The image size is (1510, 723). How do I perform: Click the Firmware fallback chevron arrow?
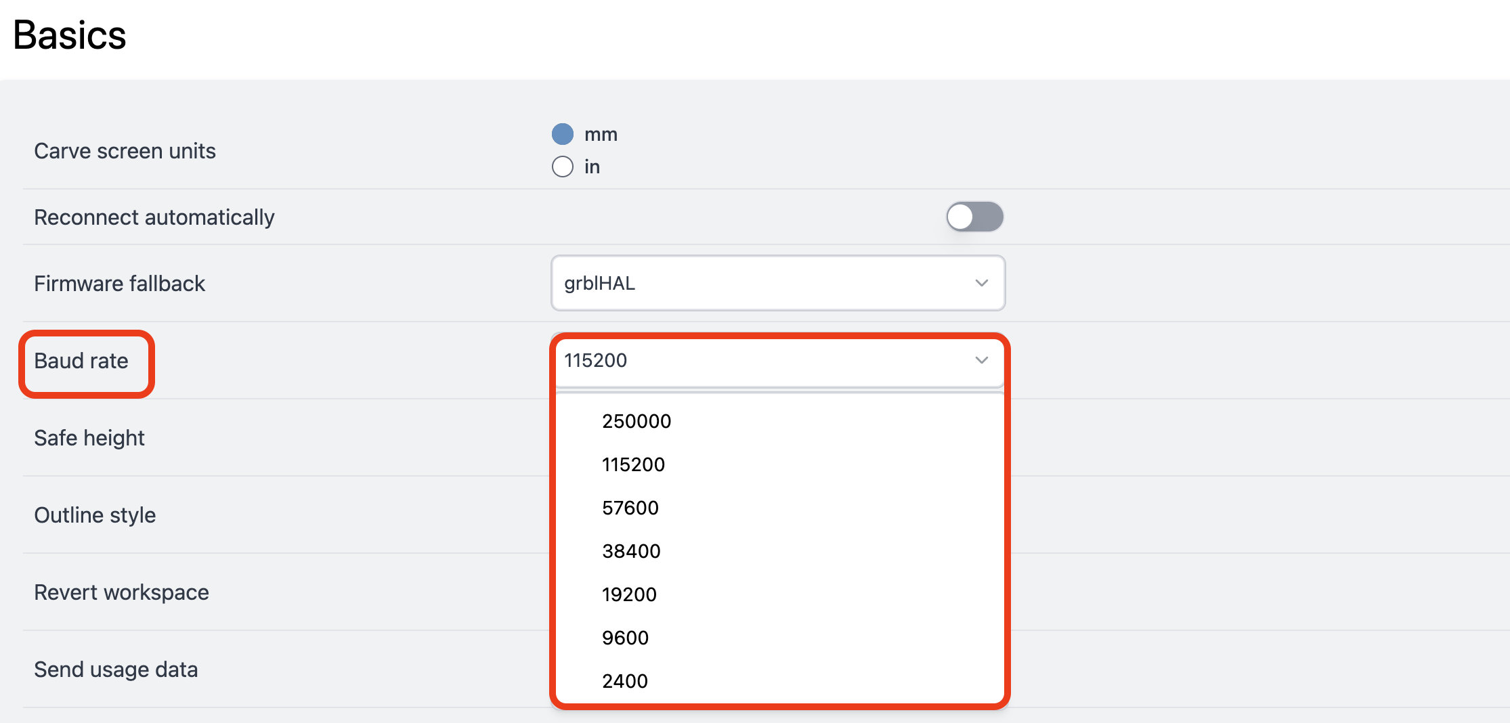point(981,283)
